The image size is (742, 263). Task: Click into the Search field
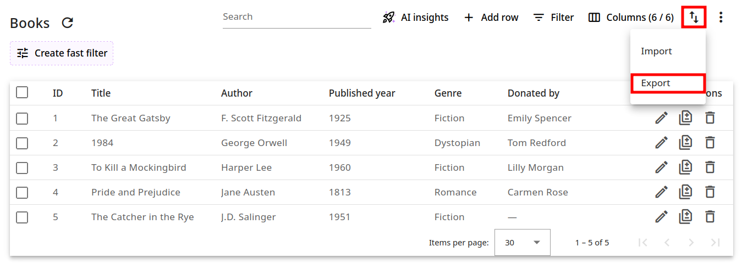296,17
